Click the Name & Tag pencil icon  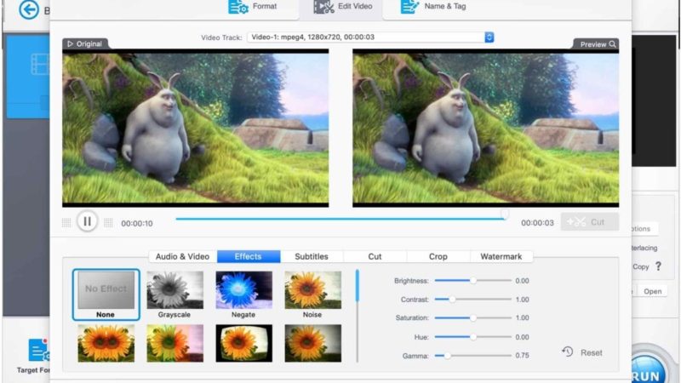[409, 7]
